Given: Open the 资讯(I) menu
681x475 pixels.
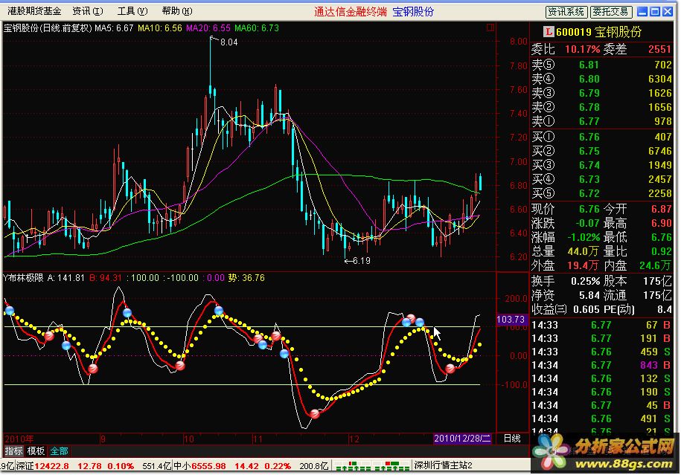Looking at the screenshot, I should [88, 11].
